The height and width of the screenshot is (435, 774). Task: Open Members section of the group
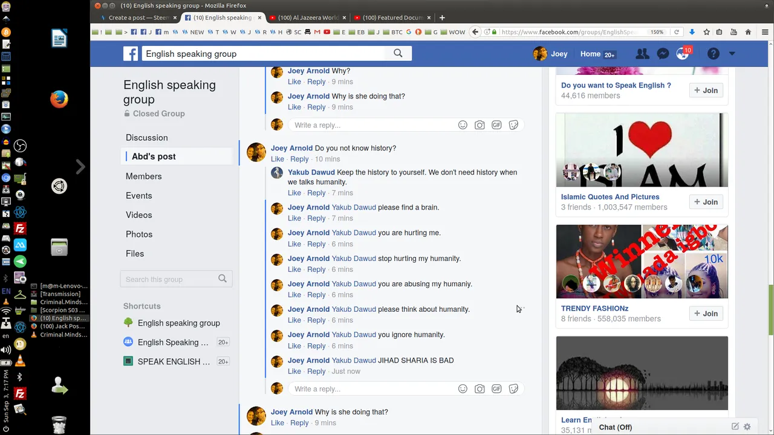click(144, 176)
